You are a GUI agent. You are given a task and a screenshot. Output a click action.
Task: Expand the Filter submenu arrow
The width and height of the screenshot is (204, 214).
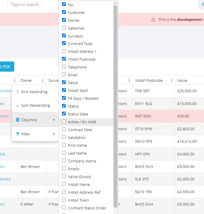point(54,134)
